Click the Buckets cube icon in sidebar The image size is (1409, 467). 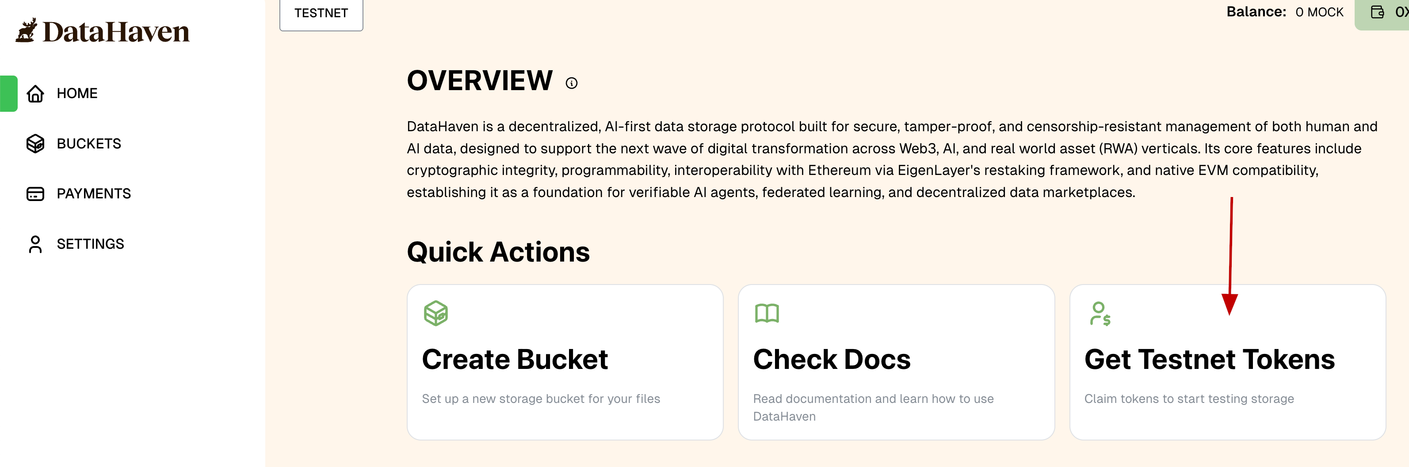(x=35, y=144)
